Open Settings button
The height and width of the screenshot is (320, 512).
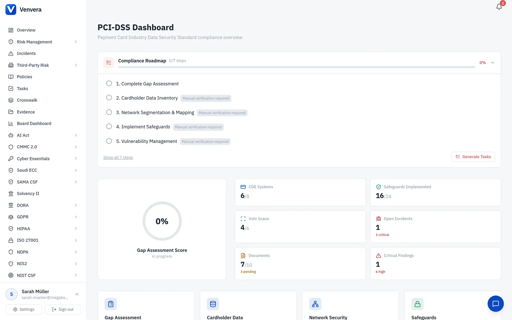(x=24, y=309)
